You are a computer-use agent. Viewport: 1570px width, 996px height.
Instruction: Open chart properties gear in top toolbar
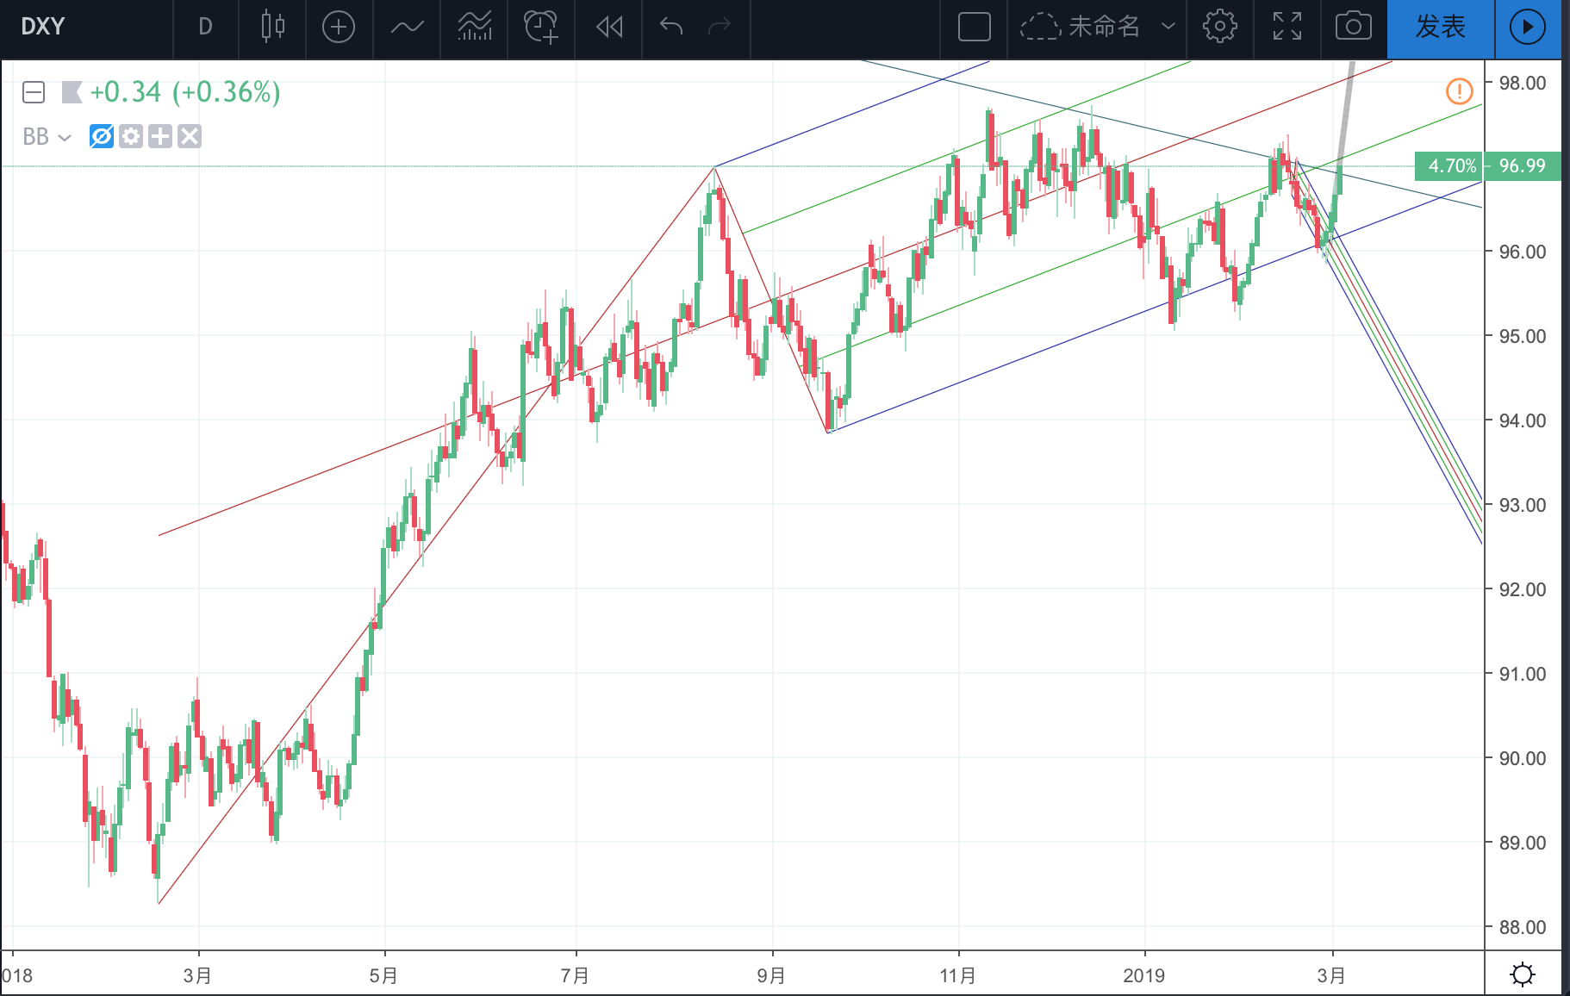pyautogui.click(x=1220, y=27)
